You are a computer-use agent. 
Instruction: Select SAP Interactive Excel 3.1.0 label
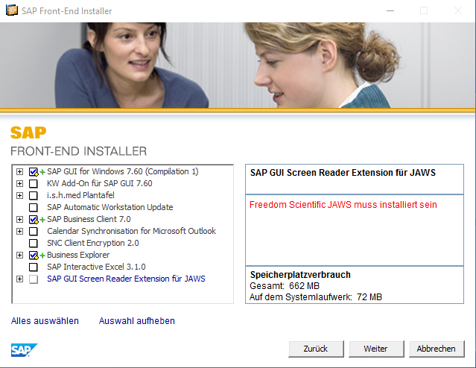click(x=96, y=267)
